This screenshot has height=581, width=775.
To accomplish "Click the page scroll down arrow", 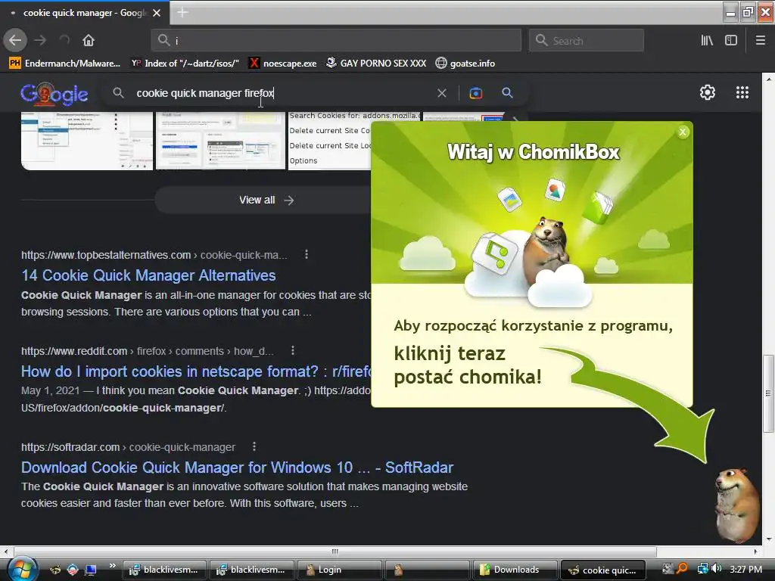I will pyautogui.click(x=768, y=539).
